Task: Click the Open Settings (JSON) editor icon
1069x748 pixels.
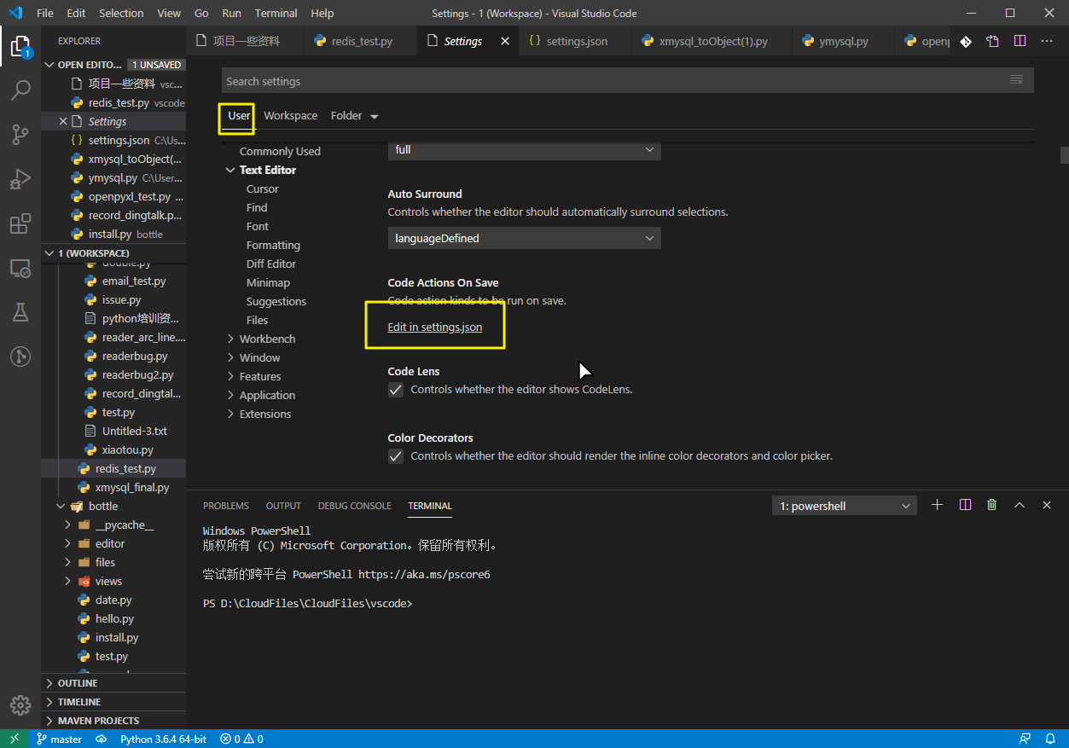Action: click(x=992, y=41)
